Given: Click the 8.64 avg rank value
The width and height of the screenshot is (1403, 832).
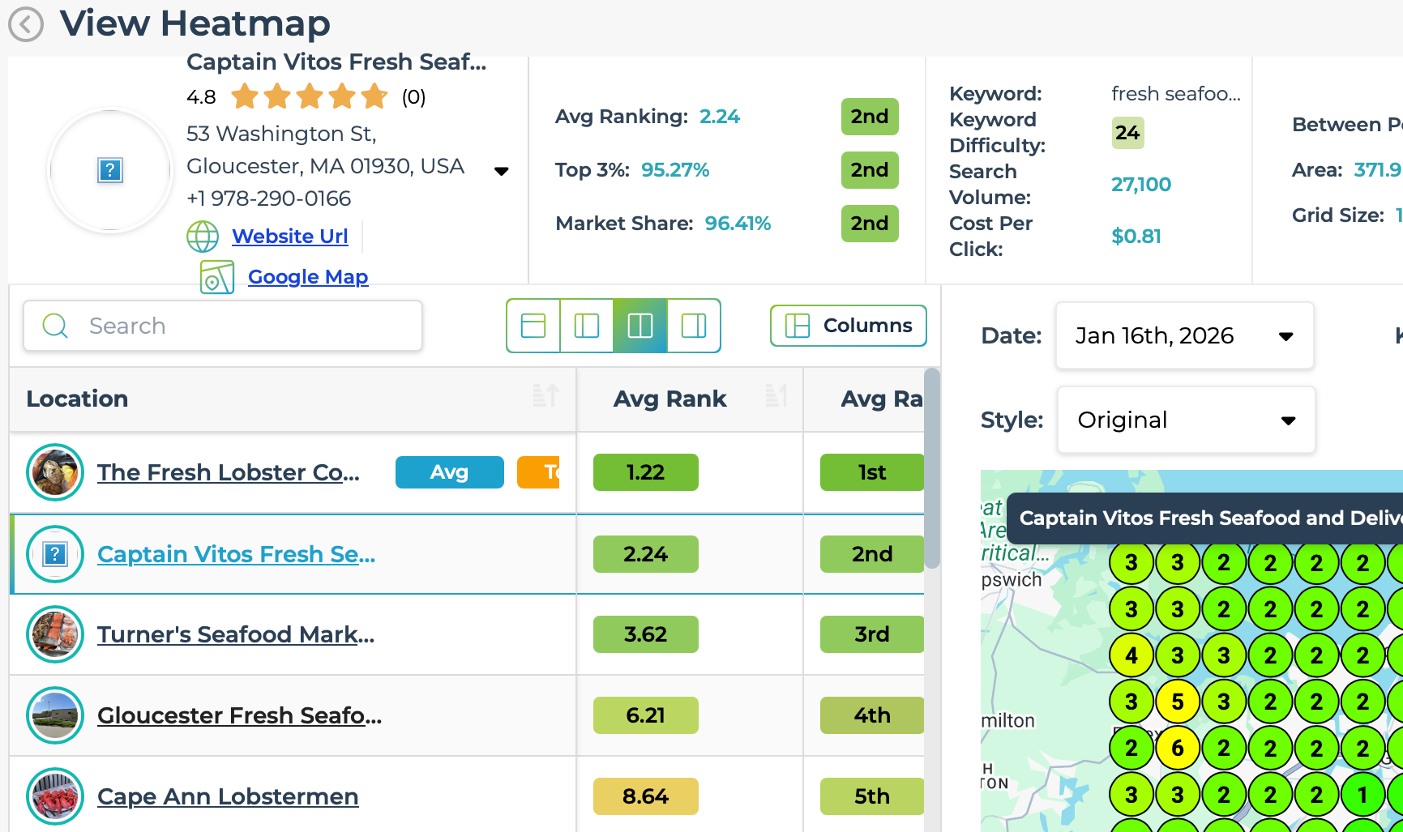Looking at the screenshot, I should pyautogui.click(x=646, y=796).
